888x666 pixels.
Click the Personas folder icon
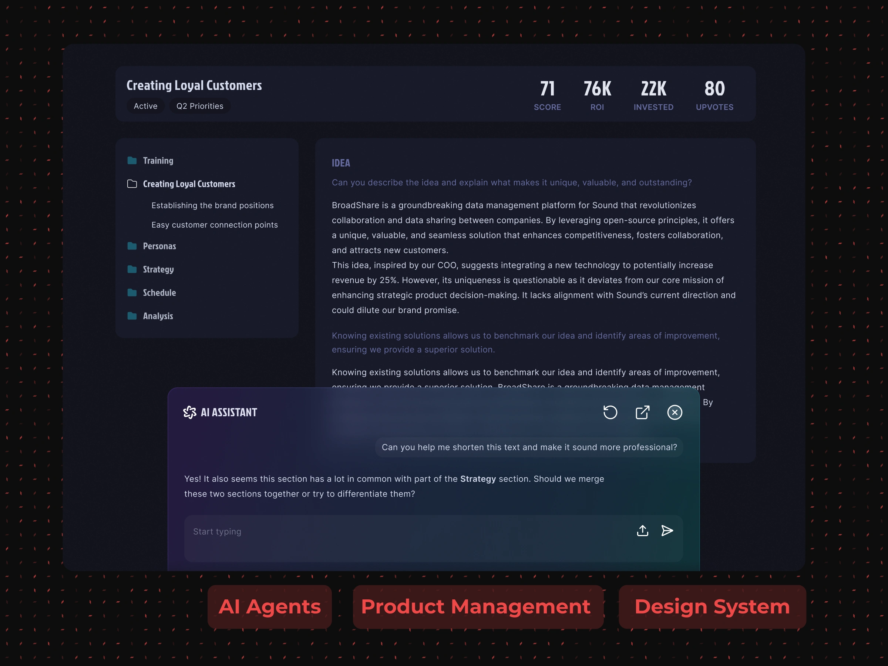(132, 246)
